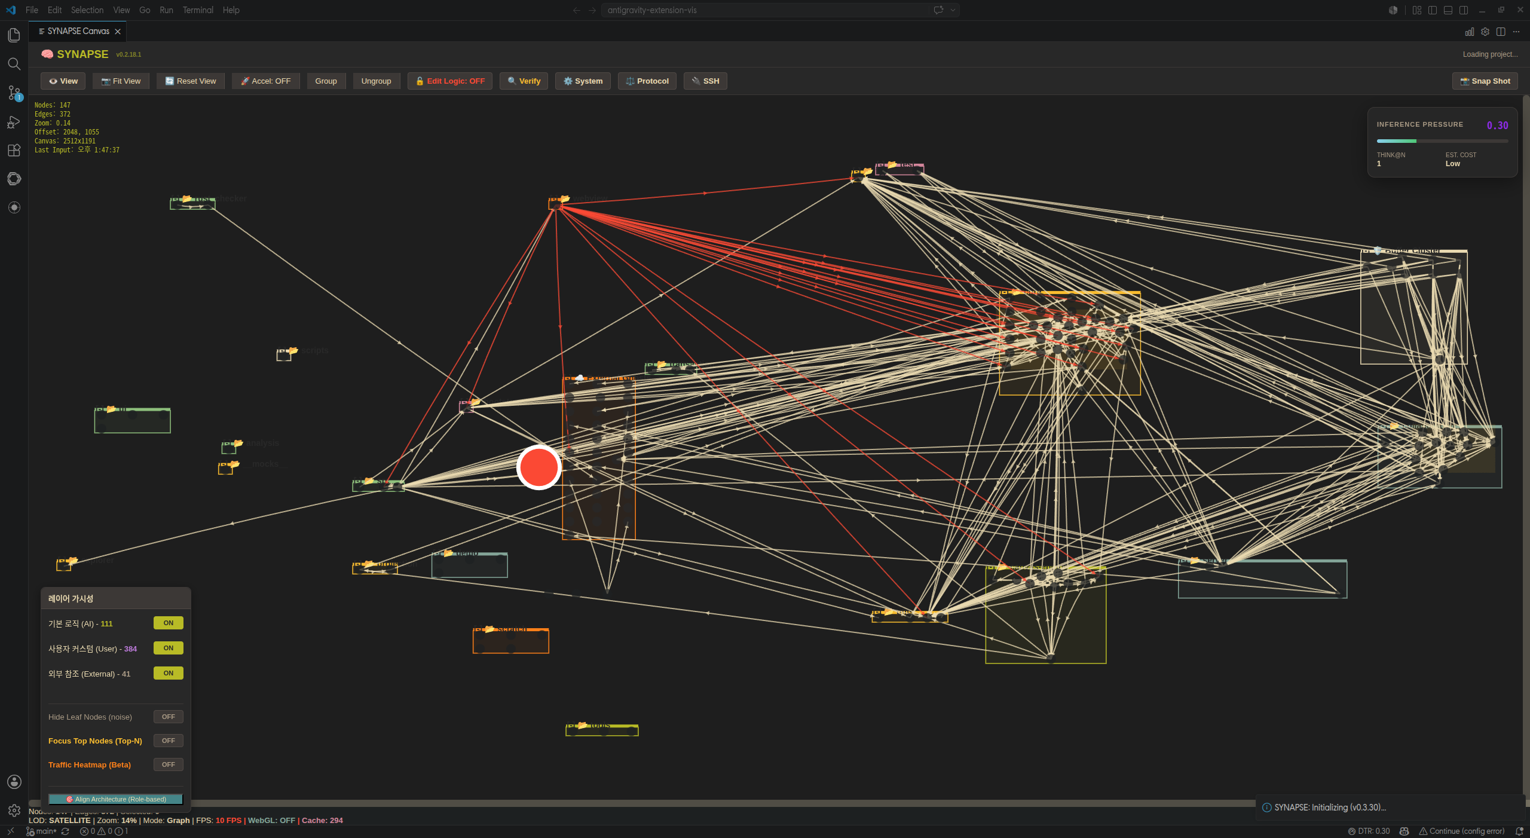The height and width of the screenshot is (838, 1530).
Task: Click the Fit View button
Action: tap(121, 81)
